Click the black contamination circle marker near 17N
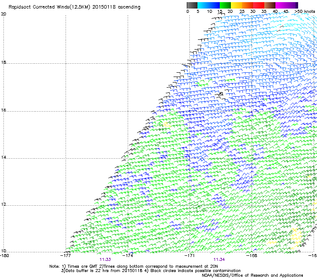 coord(221,94)
